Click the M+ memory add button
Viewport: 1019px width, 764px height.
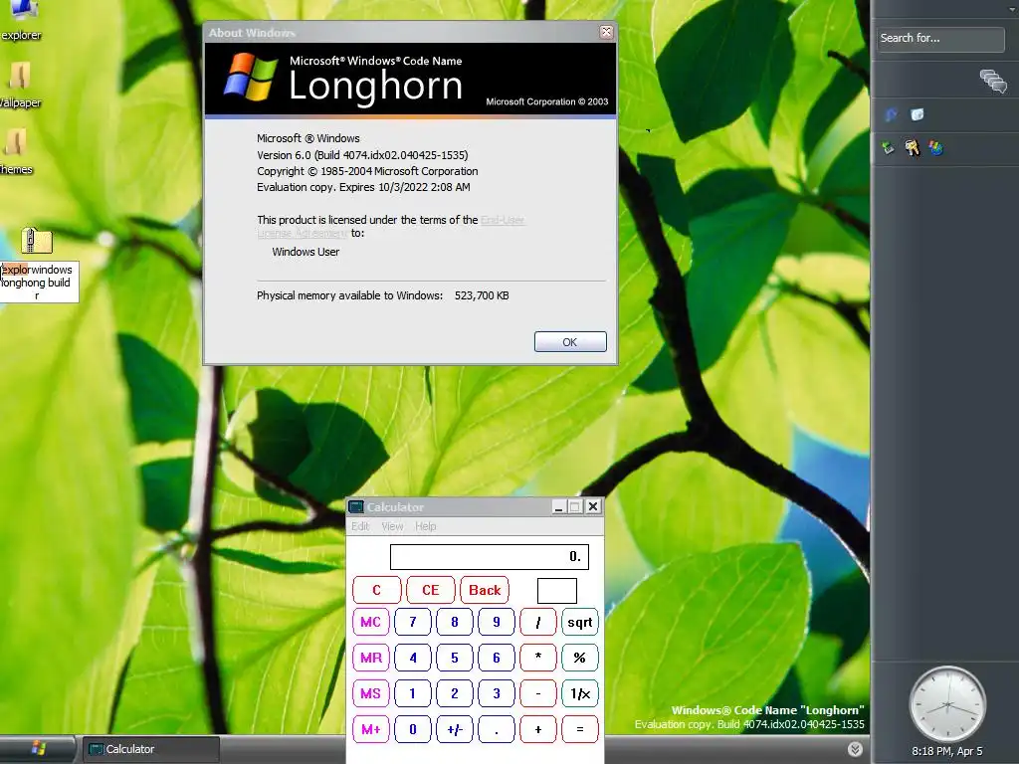click(370, 729)
